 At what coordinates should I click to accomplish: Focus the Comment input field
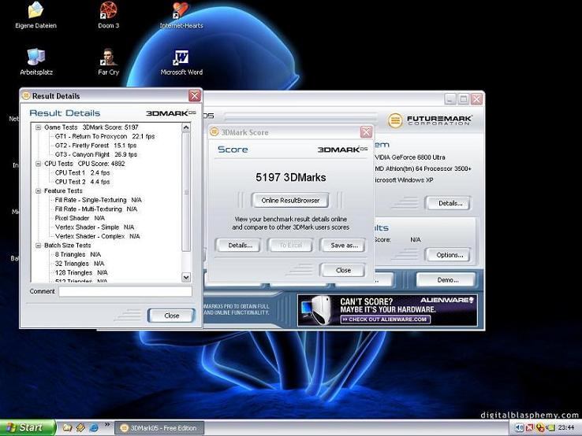[x=125, y=291]
